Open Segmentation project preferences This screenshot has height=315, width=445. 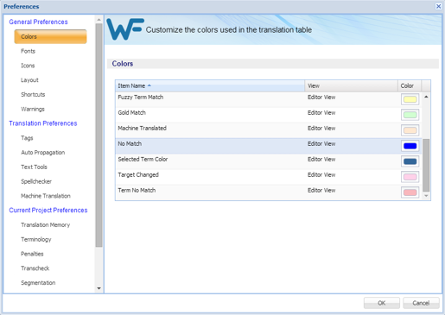[38, 283]
